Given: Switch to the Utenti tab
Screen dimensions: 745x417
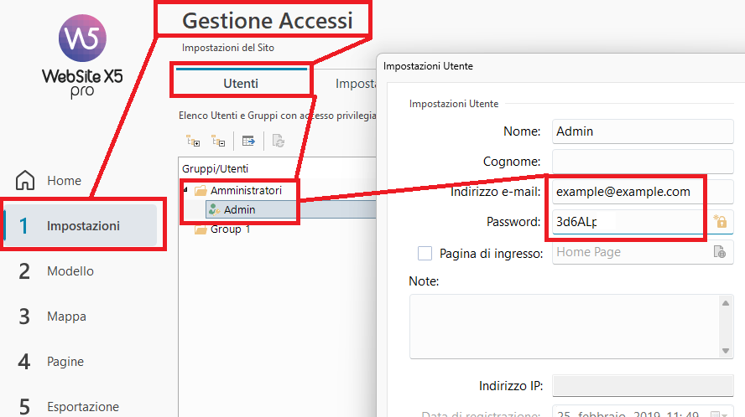Looking at the screenshot, I should click(241, 83).
